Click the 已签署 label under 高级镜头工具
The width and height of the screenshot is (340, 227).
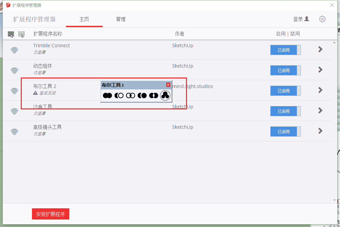(40, 134)
